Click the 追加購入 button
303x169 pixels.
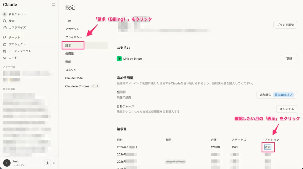[277, 95]
